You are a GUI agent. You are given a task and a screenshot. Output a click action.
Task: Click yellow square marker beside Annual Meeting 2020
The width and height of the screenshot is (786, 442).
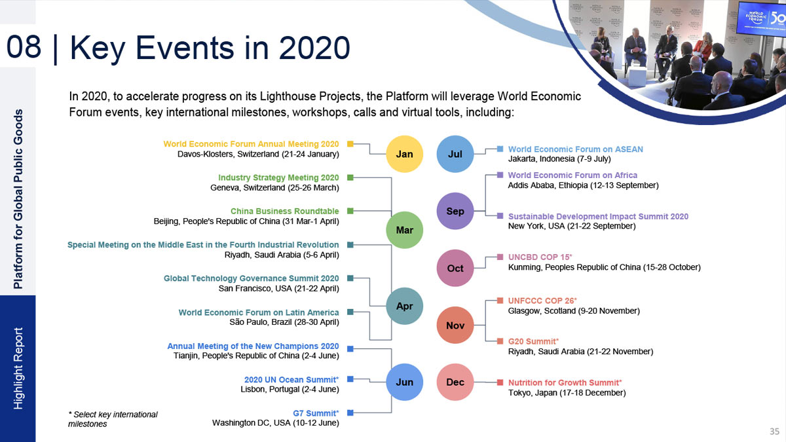click(350, 143)
